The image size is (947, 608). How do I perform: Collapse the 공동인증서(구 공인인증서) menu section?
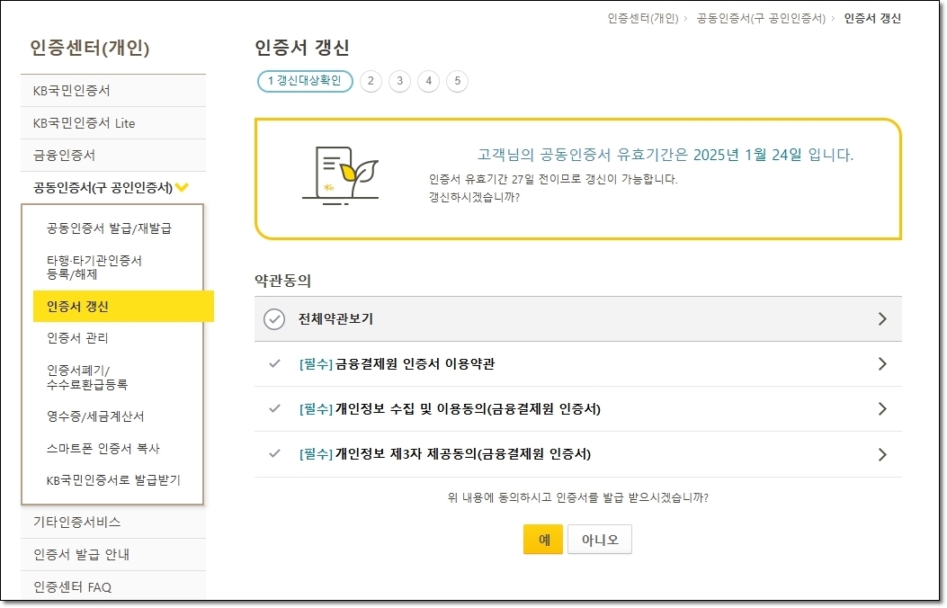[113, 188]
